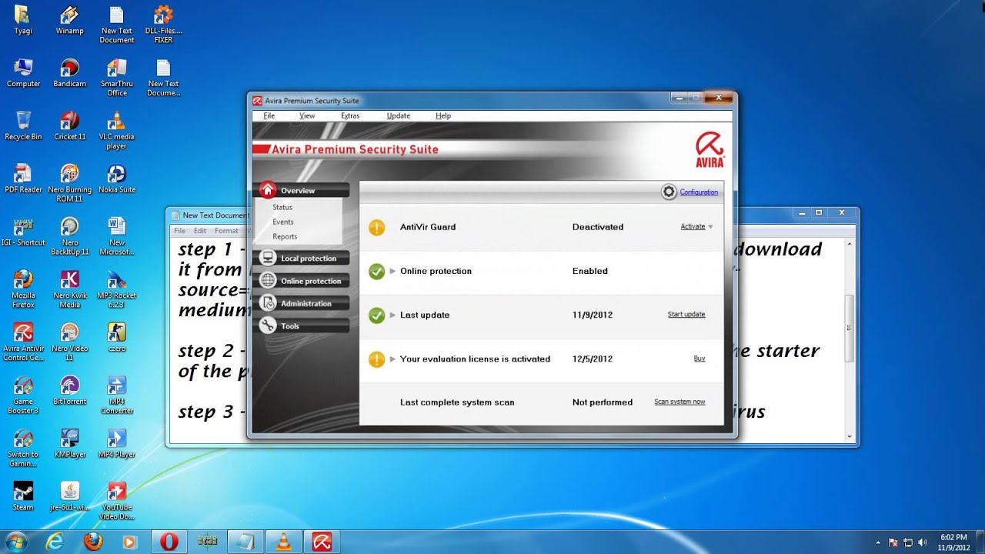Click 'Enabled' Online protection status text
Viewport: 985px width, 554px height.
pyautogui.click(x=590, y=271)
